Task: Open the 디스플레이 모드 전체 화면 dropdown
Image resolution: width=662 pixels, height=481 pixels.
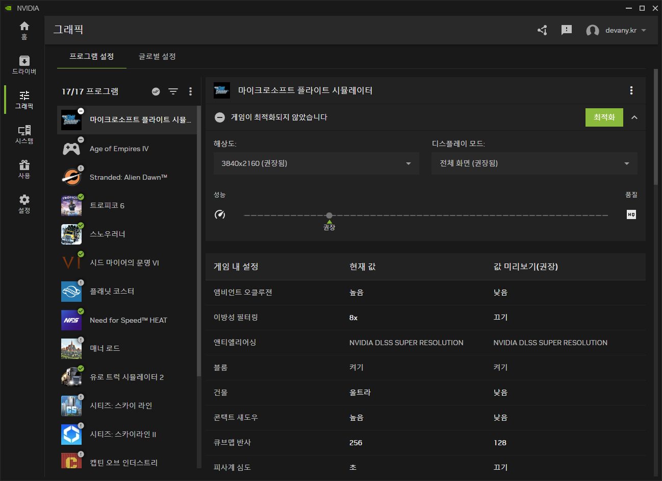Action: coord(534,163)
